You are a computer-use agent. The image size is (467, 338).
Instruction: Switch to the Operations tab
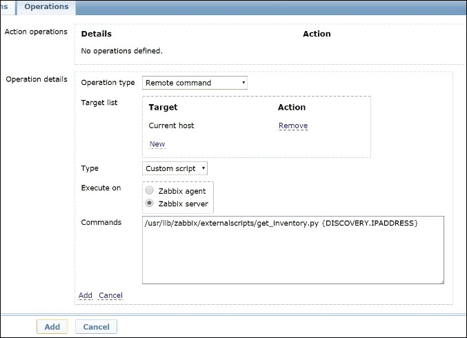[46, 7]
